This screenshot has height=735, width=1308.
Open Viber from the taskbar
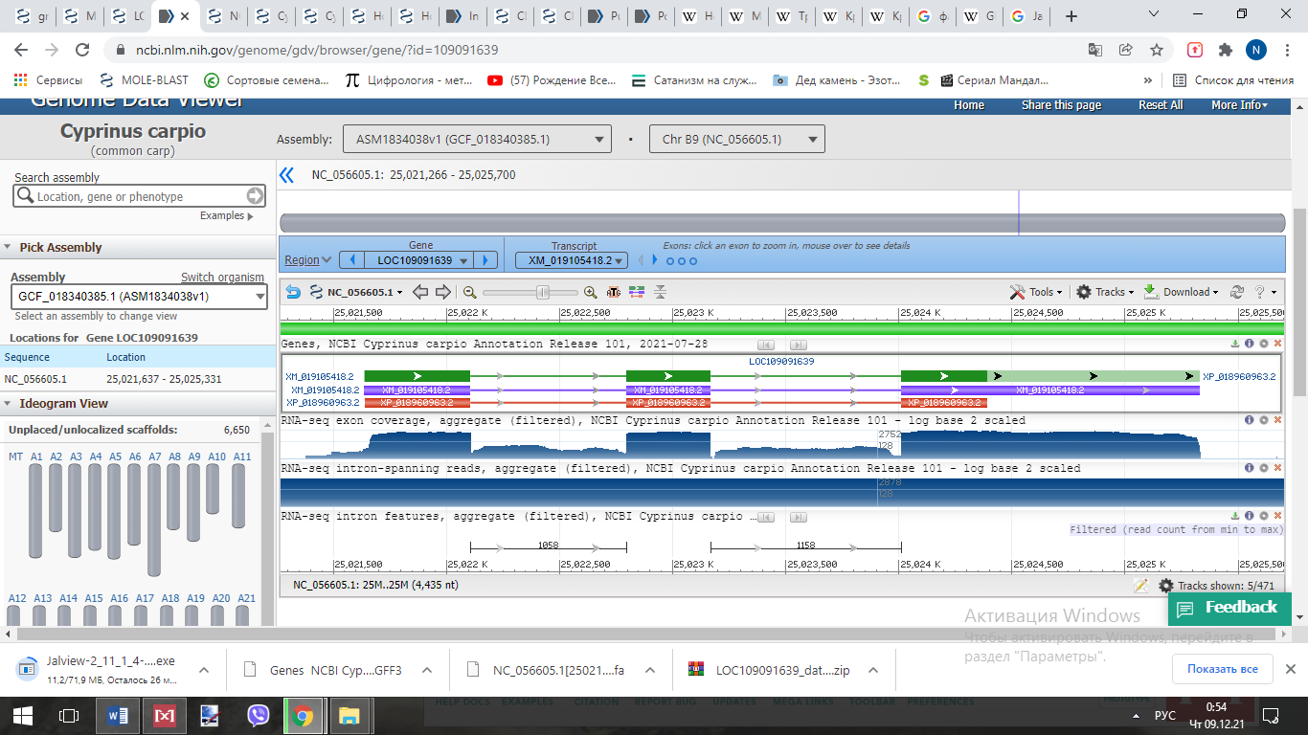(259, 715)
